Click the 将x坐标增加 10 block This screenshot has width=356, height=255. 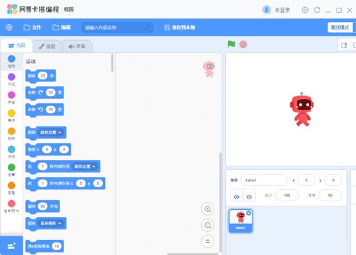pos(45,246)
